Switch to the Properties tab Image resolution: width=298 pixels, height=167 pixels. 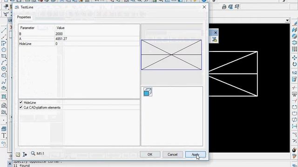(24, 17)
